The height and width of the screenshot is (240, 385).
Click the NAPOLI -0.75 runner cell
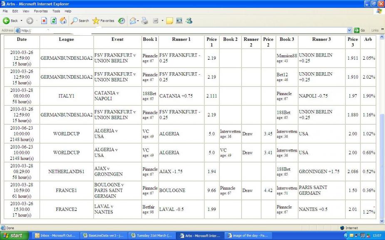321,96
